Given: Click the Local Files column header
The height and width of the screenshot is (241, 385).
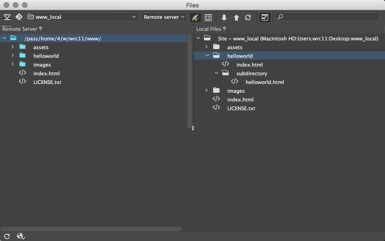Looking at the screenshot, I should tap(210, 29).
